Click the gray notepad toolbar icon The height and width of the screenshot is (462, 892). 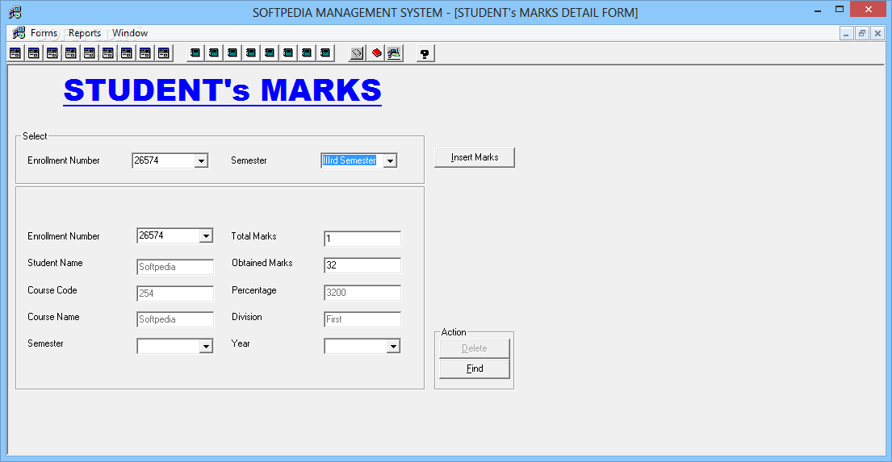(357, 53)
